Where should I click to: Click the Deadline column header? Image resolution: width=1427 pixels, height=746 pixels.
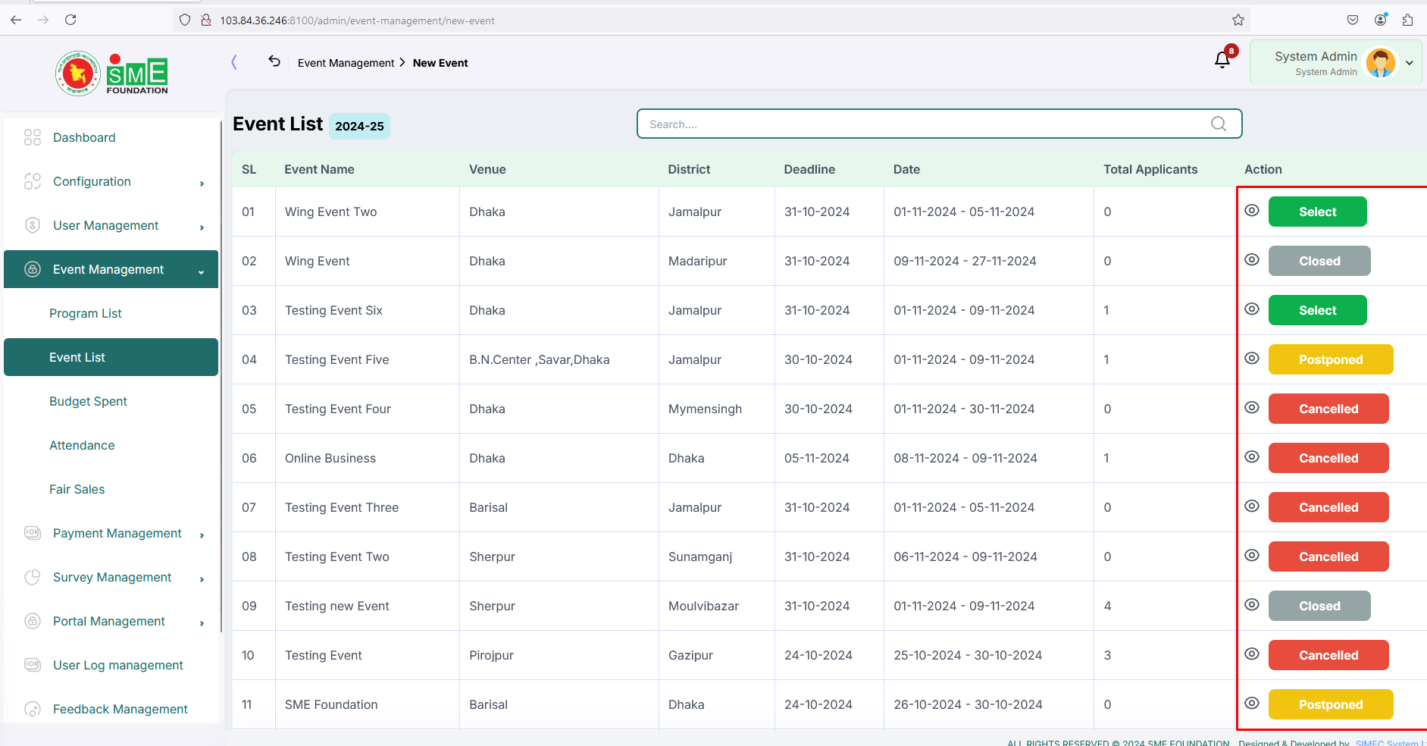(x=809, y=169)
